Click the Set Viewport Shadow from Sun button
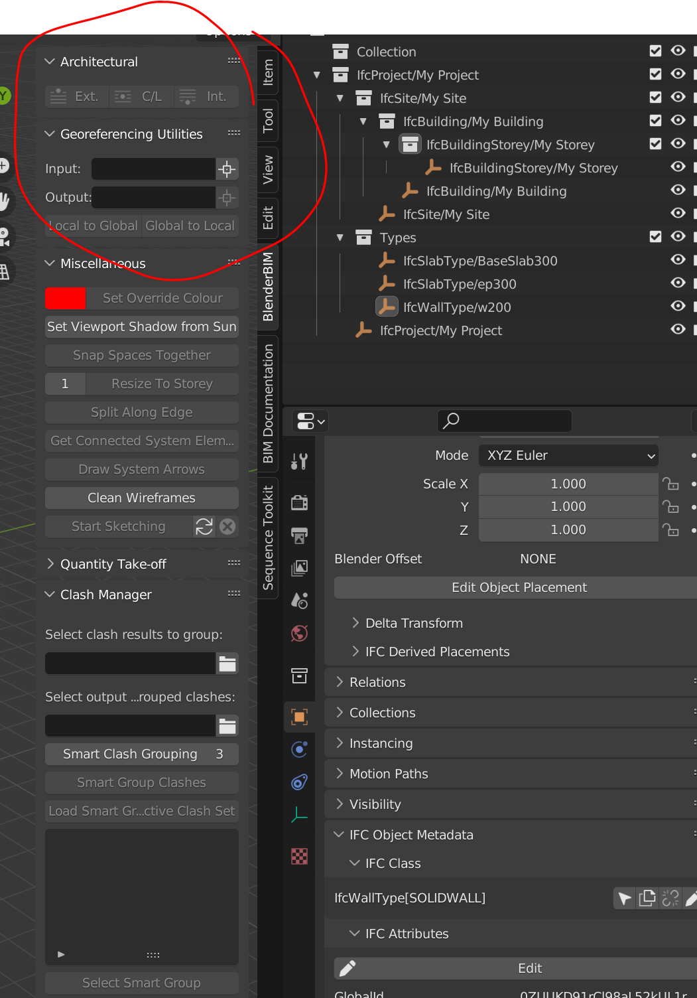 (141, 326)
